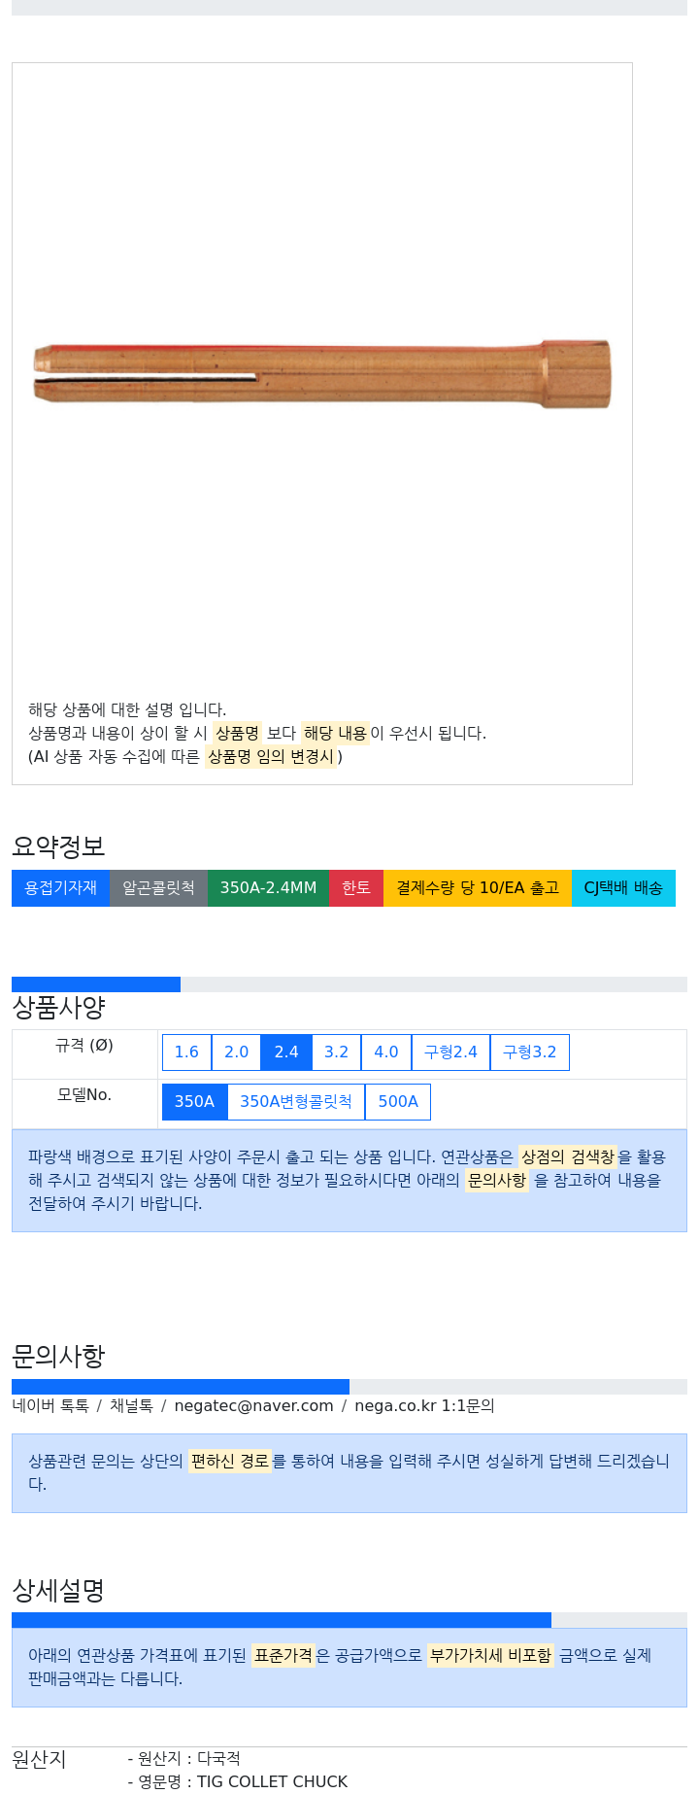Click the 알곤콜릿척 tag

click(x=158, y=887)
